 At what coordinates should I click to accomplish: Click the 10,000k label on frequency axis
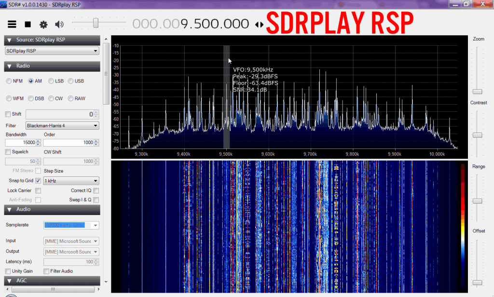pos(437,154)
